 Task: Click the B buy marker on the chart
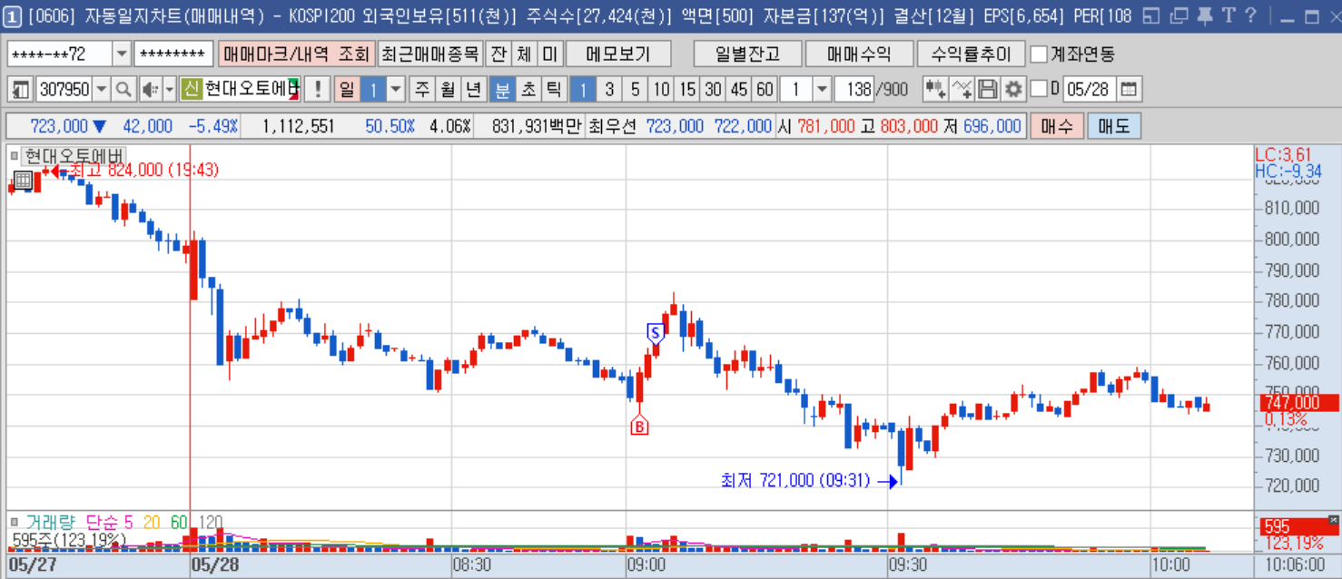click(x=638, y=425)
